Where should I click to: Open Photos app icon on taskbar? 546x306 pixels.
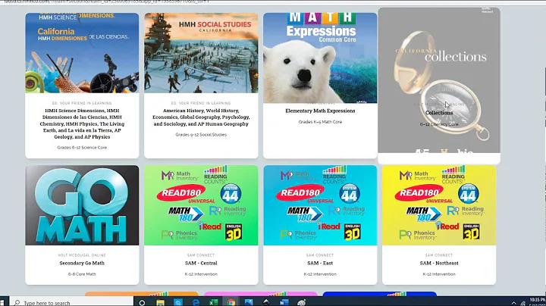click(249, 302)
